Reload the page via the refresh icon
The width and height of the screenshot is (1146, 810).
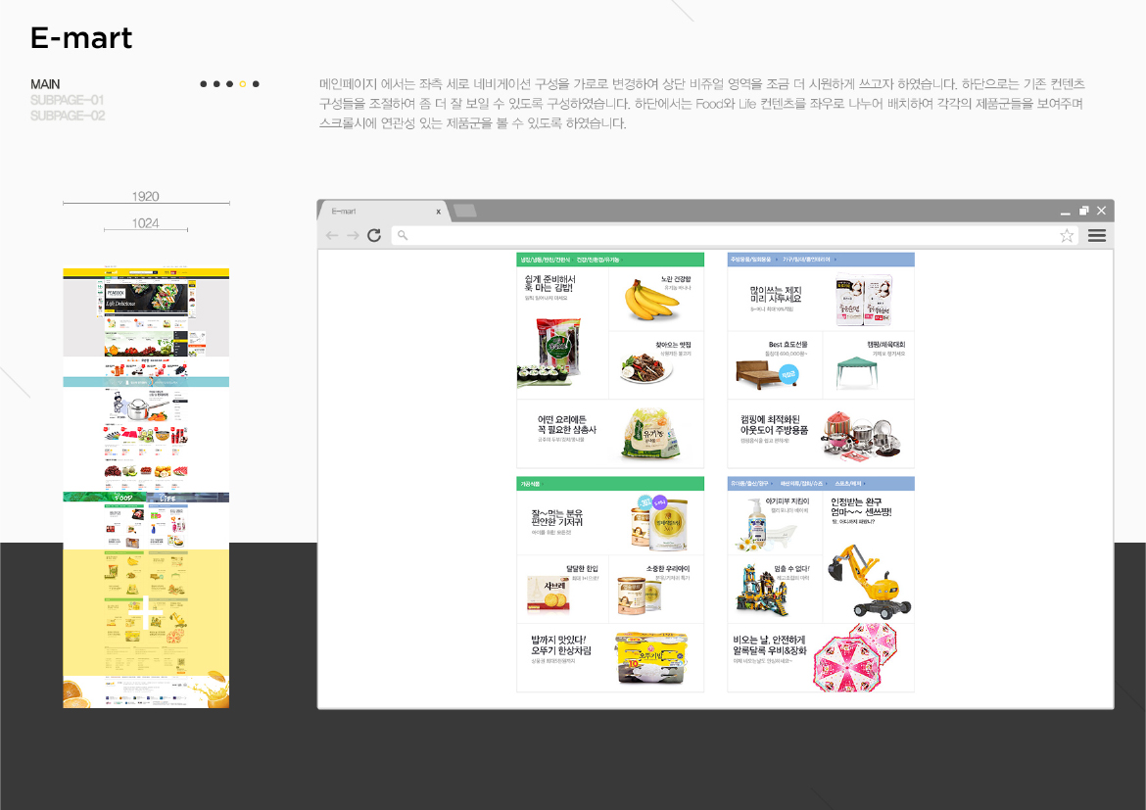374,235
